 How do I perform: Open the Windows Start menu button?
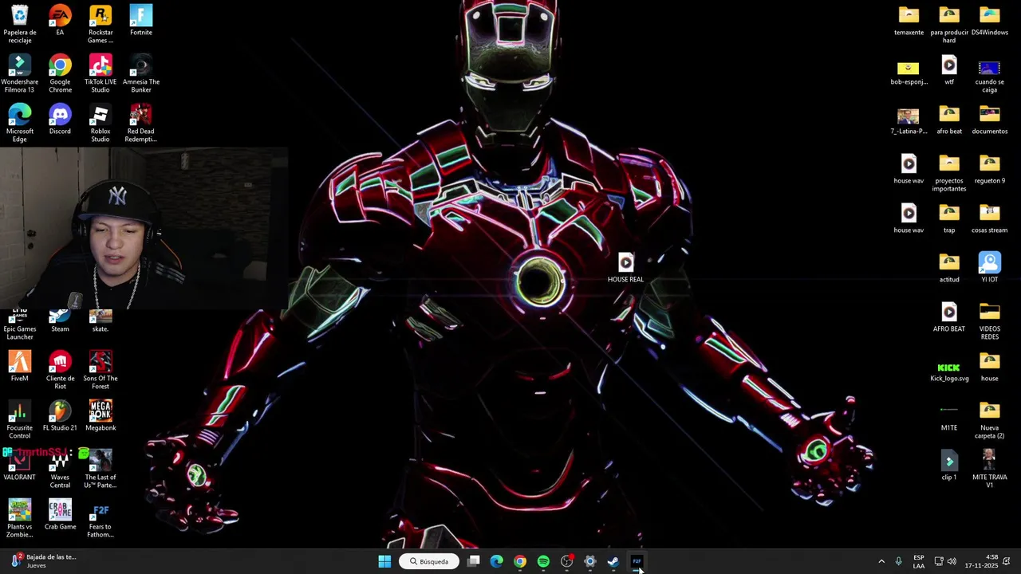tap(384, 561)
